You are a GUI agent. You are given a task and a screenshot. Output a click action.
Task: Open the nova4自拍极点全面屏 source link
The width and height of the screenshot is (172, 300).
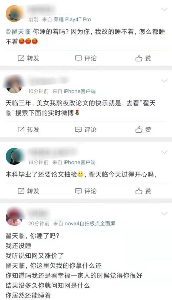pyautogui.click(x=90, y=223)
